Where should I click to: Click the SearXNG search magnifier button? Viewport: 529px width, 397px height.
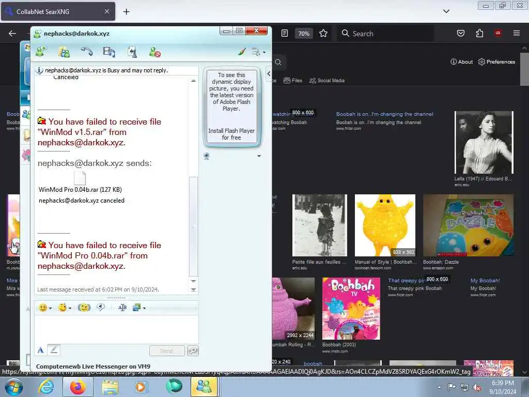pos(278,62)
